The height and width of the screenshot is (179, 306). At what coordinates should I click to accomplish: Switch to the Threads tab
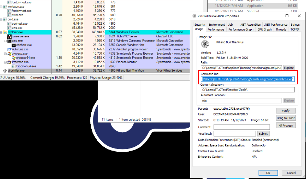click(x=281, y=29)
